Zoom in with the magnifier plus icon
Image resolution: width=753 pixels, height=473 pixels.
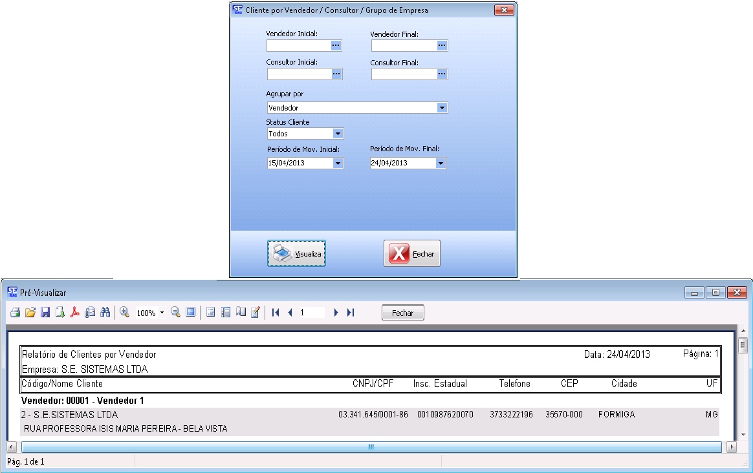tap(125, 313)
